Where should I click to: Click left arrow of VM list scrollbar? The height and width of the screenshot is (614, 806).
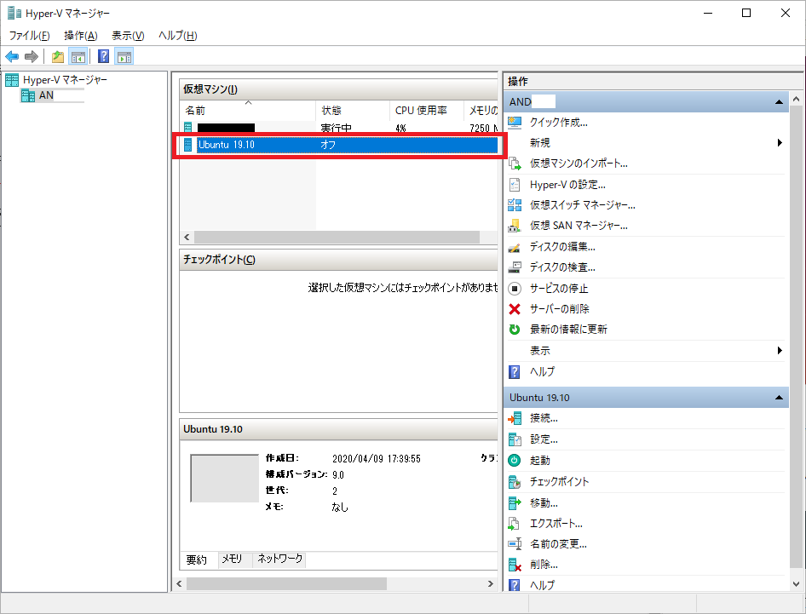[x=187, y=238]
